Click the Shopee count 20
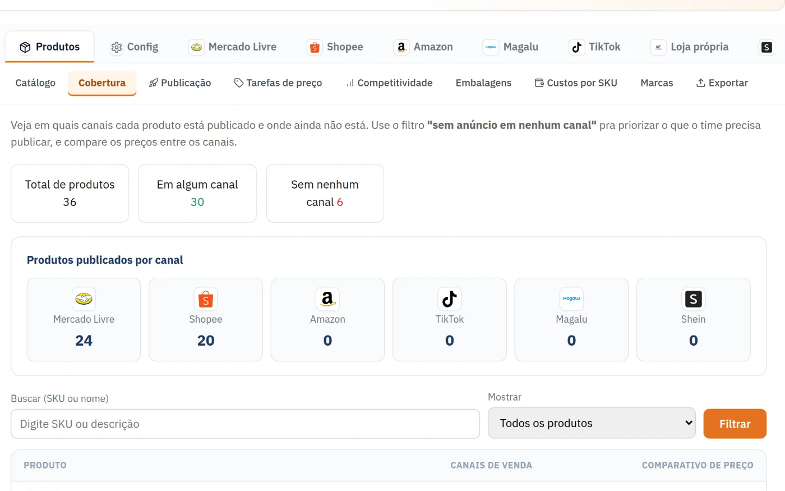The height and width of the screenshot is (491, 785). 206,341
